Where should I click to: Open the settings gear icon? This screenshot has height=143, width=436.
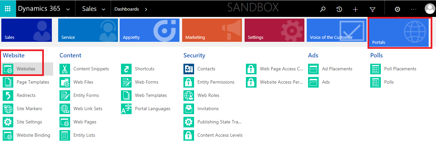[x=397, y=9]
